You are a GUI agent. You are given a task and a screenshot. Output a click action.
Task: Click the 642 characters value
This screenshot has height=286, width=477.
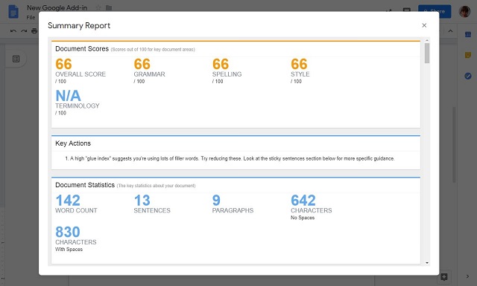click(x=303, y=200)
